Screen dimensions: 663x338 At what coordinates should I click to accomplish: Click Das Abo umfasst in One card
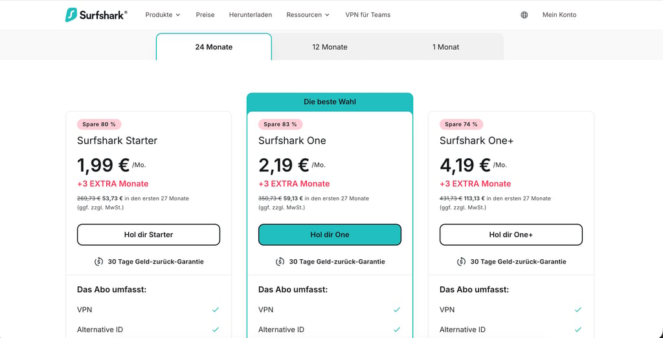[x=293, y=290]
